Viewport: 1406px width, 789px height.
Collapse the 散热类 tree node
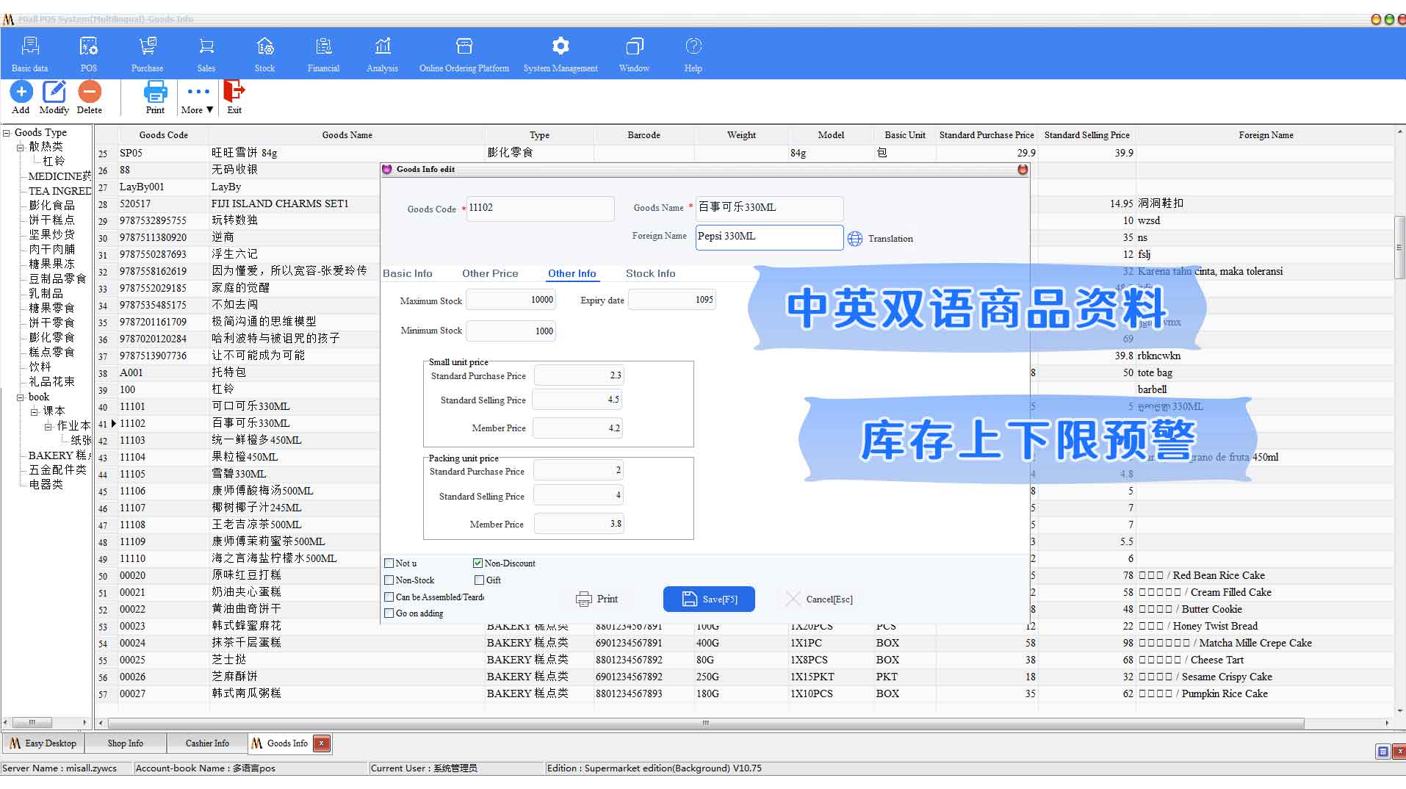[x=21, y=148]
